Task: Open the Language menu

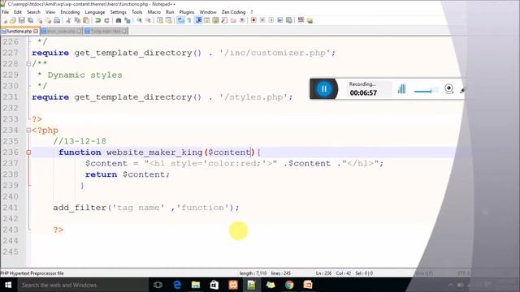Action: tap(95, 12)
